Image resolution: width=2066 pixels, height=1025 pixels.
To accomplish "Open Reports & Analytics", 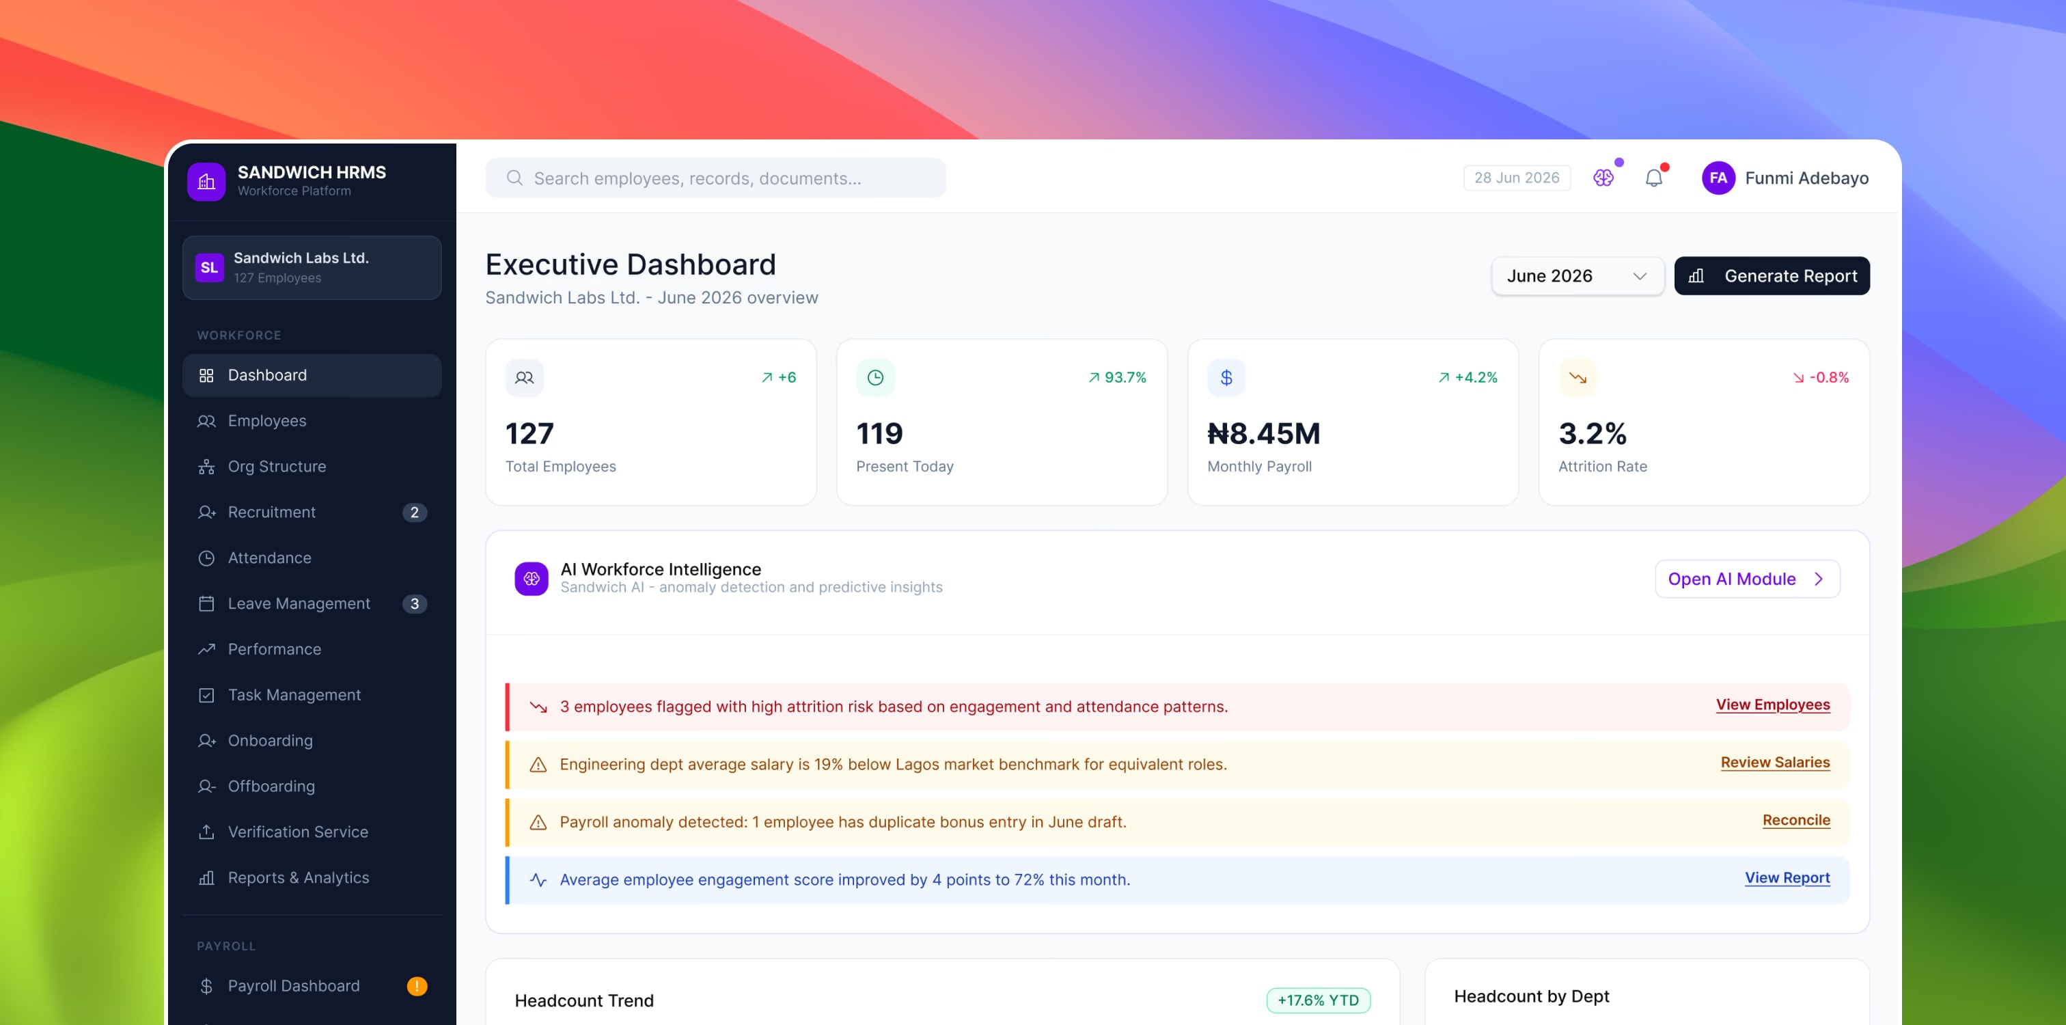I will pos(312,878).
